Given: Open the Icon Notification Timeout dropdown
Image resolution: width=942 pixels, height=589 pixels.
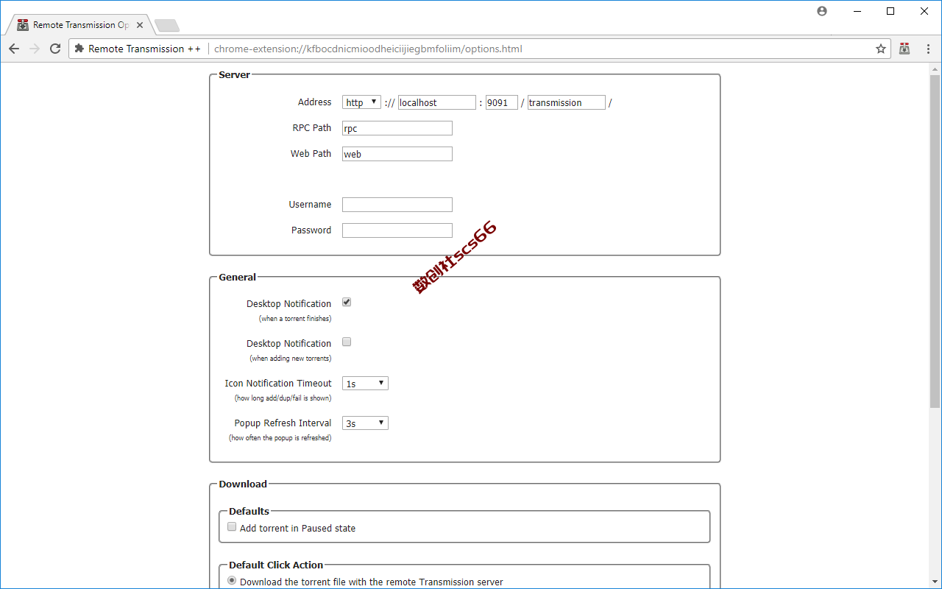Looking at the screenshot, I should (365, 384).
